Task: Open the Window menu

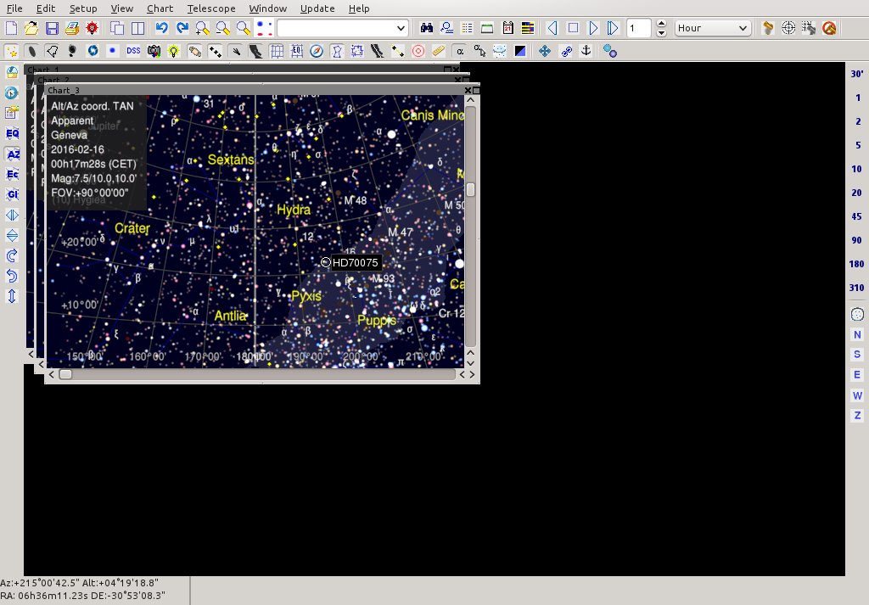Action: pos(267,8)
